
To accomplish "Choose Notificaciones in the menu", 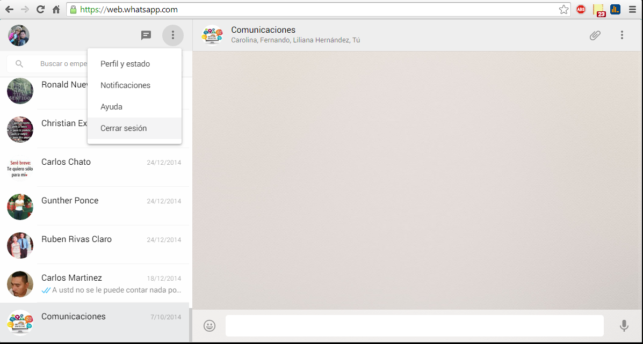I will (x=125, y=85).
